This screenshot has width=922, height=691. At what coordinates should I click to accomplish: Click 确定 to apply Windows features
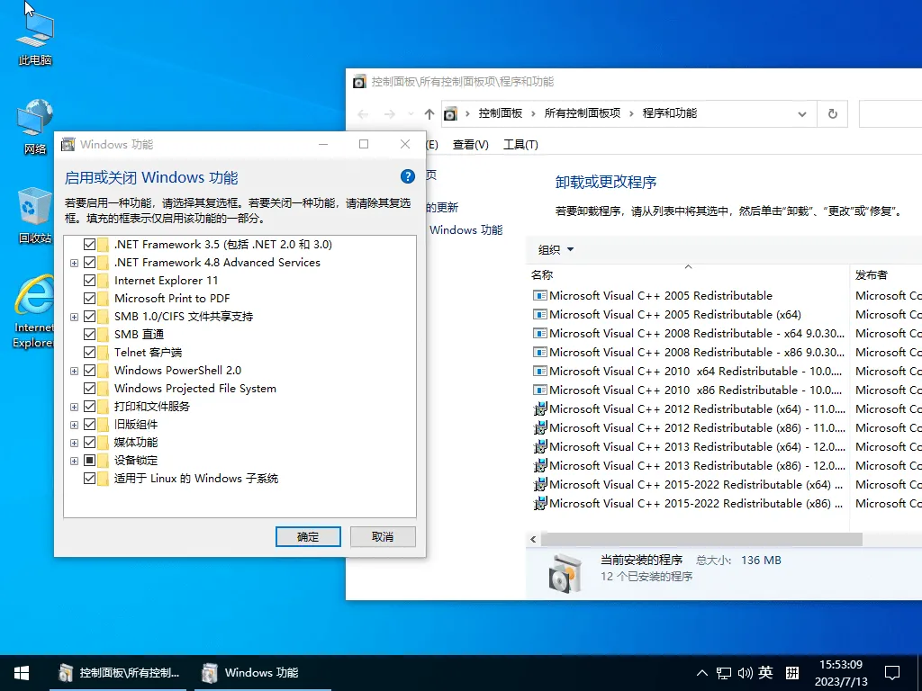[307, 536]
